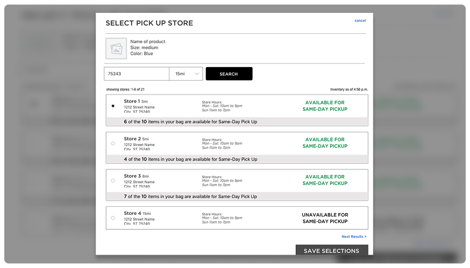
Task: Go to Next Results link
Action: [x=354, y=236]
